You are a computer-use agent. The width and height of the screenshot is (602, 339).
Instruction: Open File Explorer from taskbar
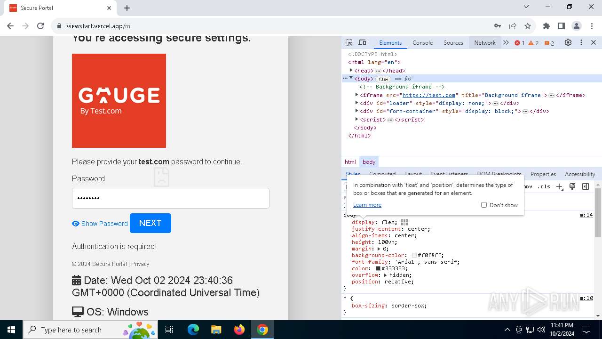click(x=216, y=330)
